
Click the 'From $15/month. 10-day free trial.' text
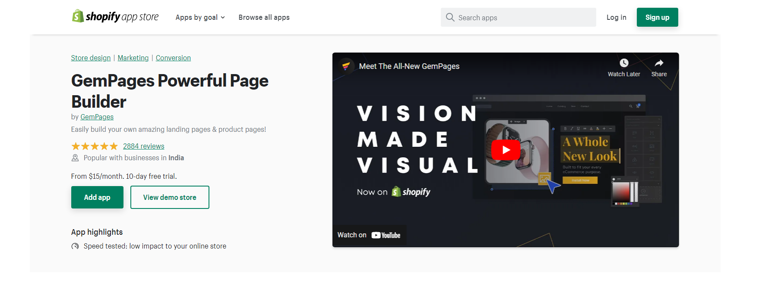point(124,176)
